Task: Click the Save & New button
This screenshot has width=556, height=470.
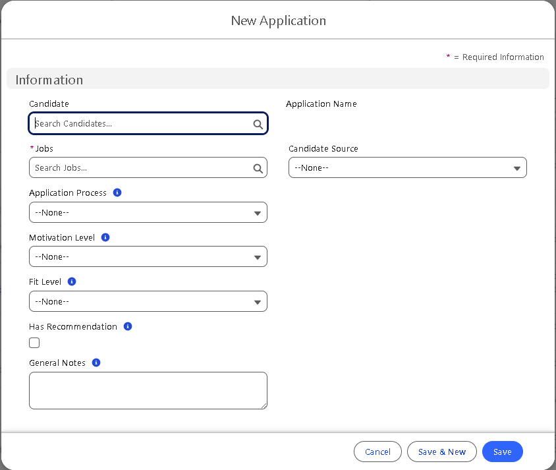Action: (x=441, y=452)
